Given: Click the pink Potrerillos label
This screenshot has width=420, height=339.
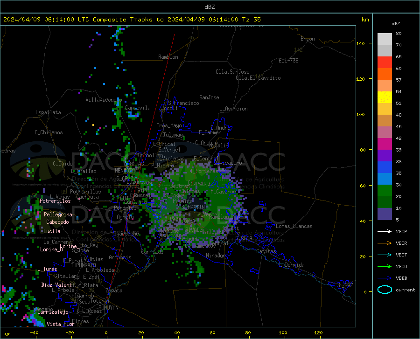Looking at the screenshot, I should [55, 201].
